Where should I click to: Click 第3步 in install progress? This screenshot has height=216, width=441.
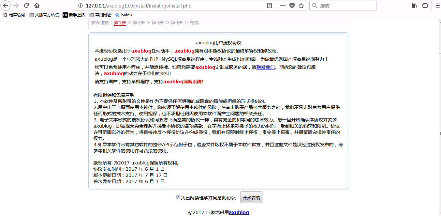click(158, 23)
